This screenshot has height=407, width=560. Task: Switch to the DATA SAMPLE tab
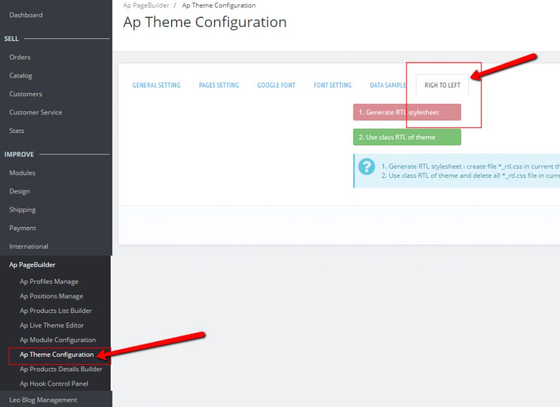click(x=388, y=85)
